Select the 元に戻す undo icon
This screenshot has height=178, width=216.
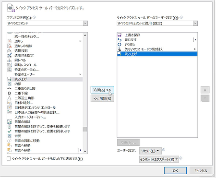[120, 40]
